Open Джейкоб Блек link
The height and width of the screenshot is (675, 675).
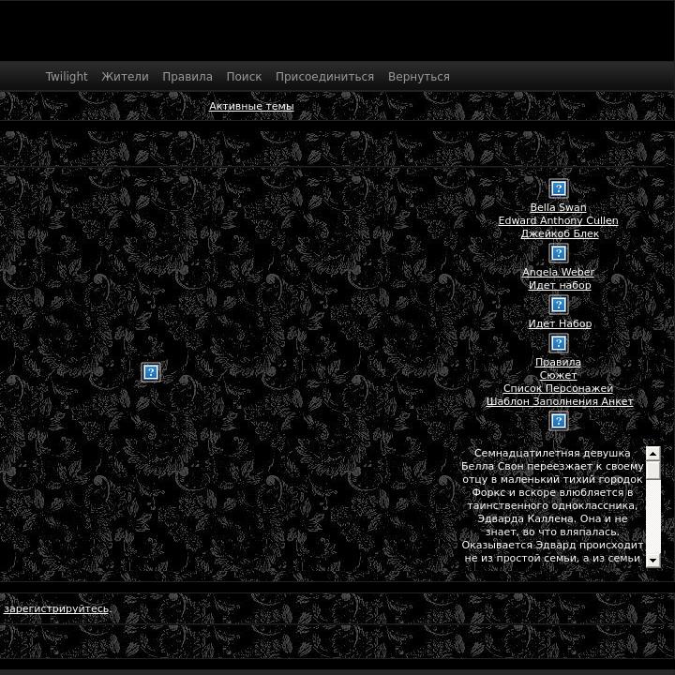point(560,233)
